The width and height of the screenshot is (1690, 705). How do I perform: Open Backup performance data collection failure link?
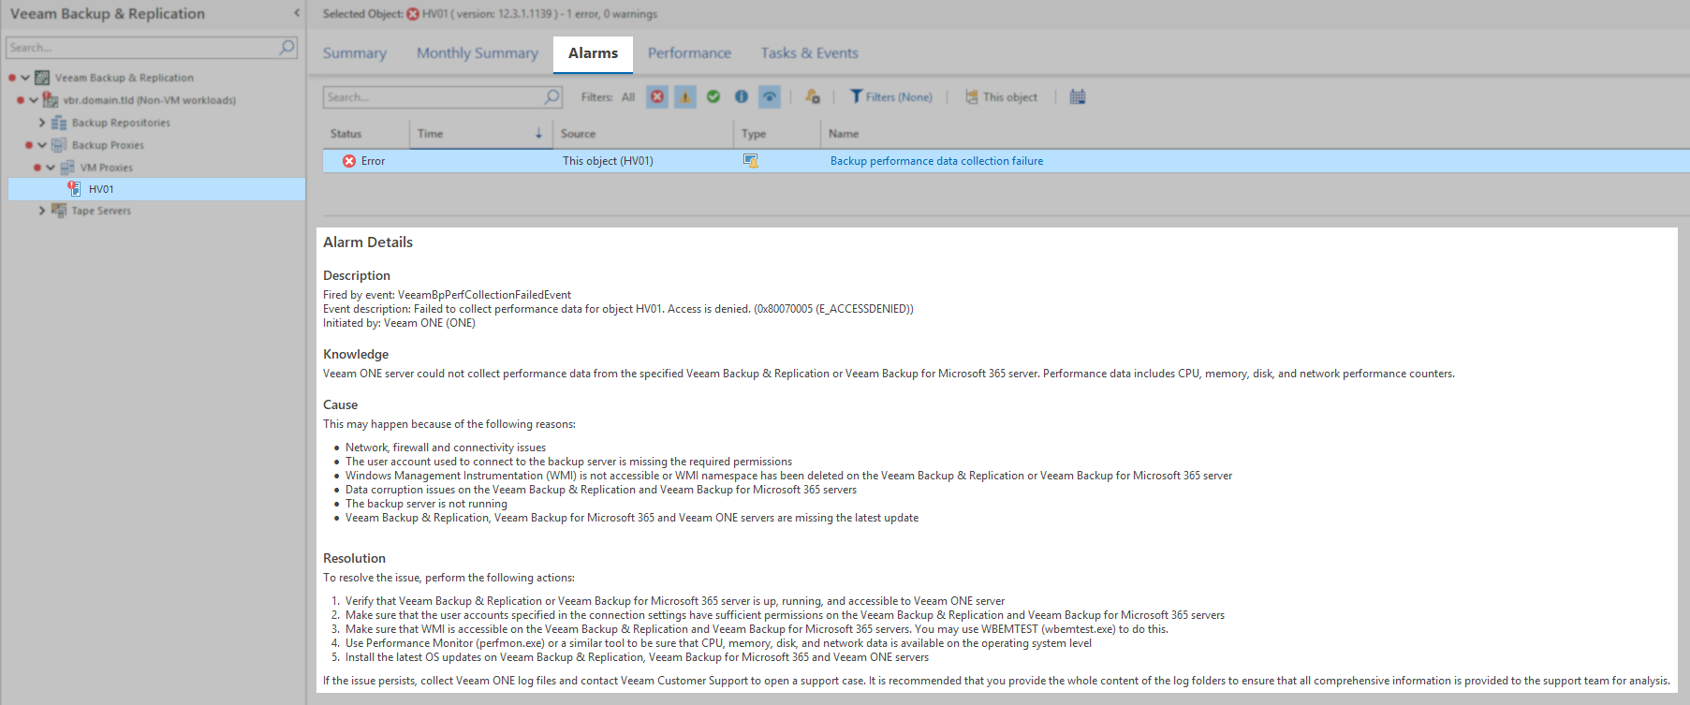click(936, 161)
